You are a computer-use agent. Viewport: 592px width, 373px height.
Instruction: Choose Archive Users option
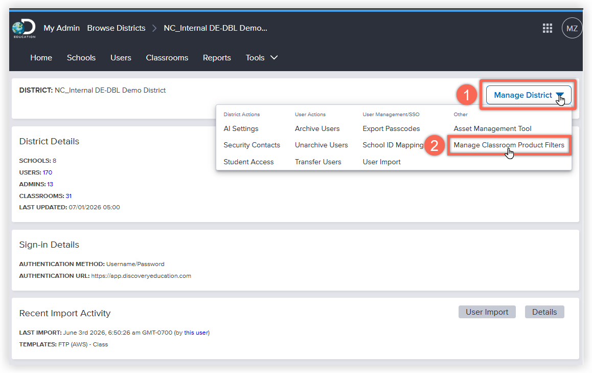[317, 129]
